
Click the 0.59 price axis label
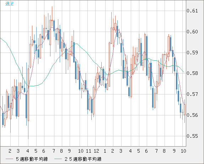click(192, 53)
